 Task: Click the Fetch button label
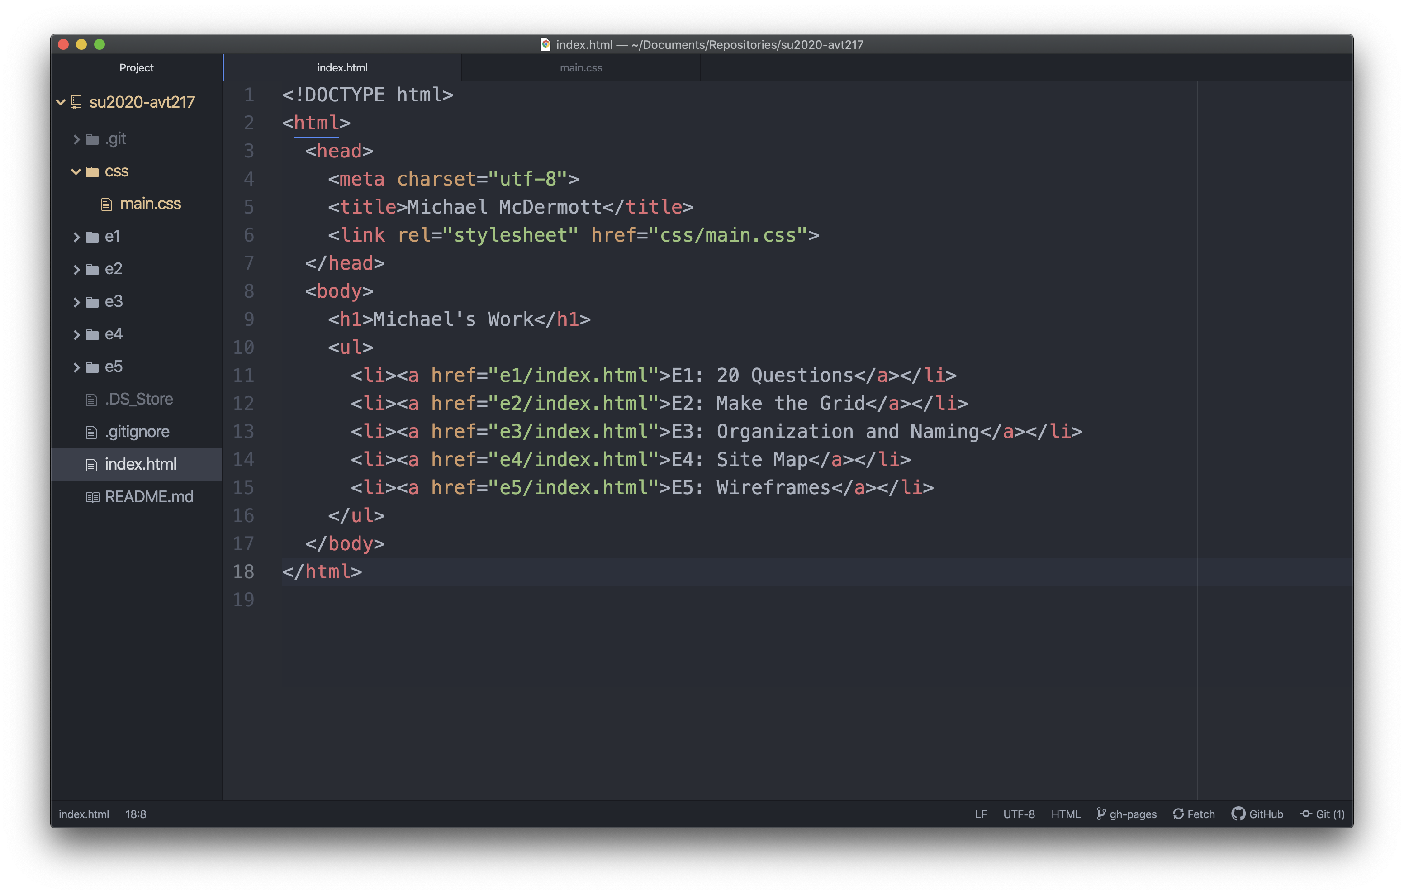tap(1201, 814)
